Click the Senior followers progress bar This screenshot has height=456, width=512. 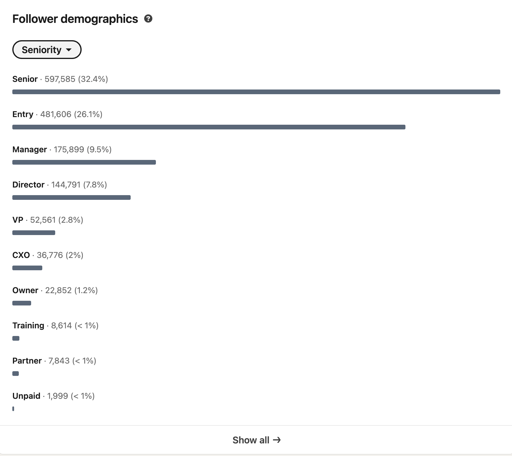coord(256,92)
